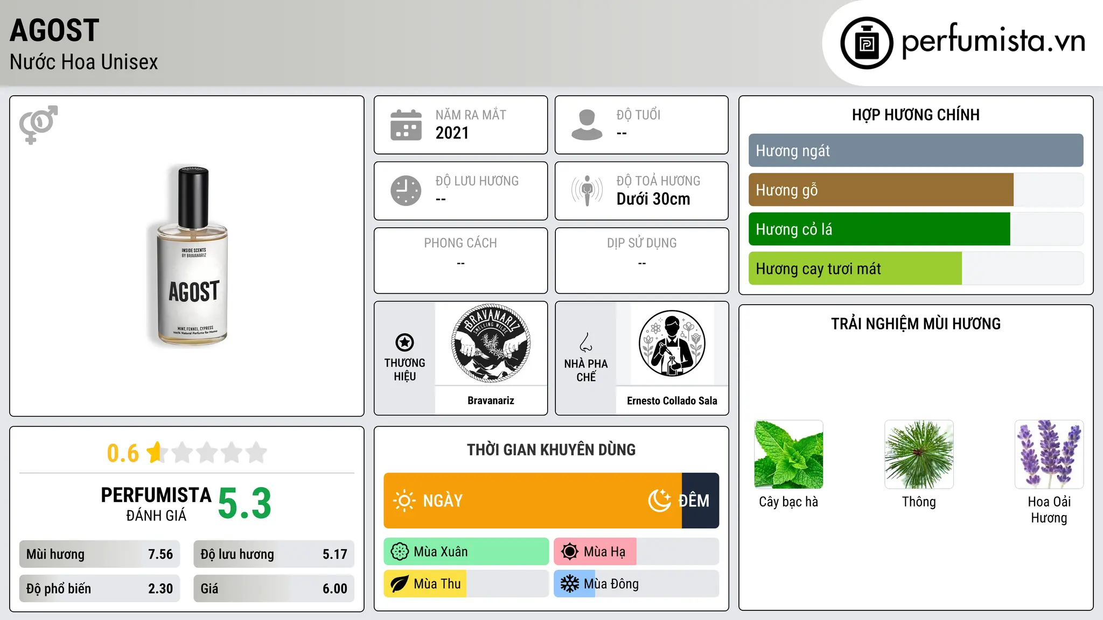Viewport: 1103px width, 620px height.
Task: Click the Hương cỏ lá accord bar
Action: click(x=916, y=229)
